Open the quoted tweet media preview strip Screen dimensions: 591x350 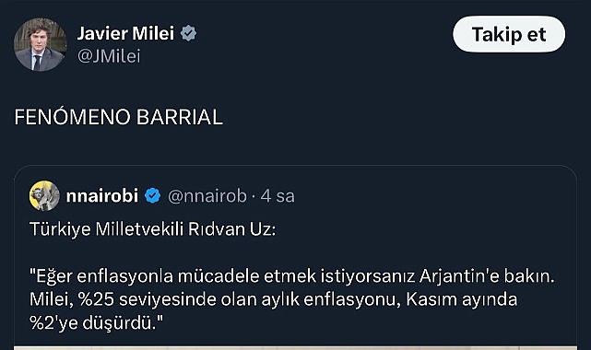pos(295,348)
